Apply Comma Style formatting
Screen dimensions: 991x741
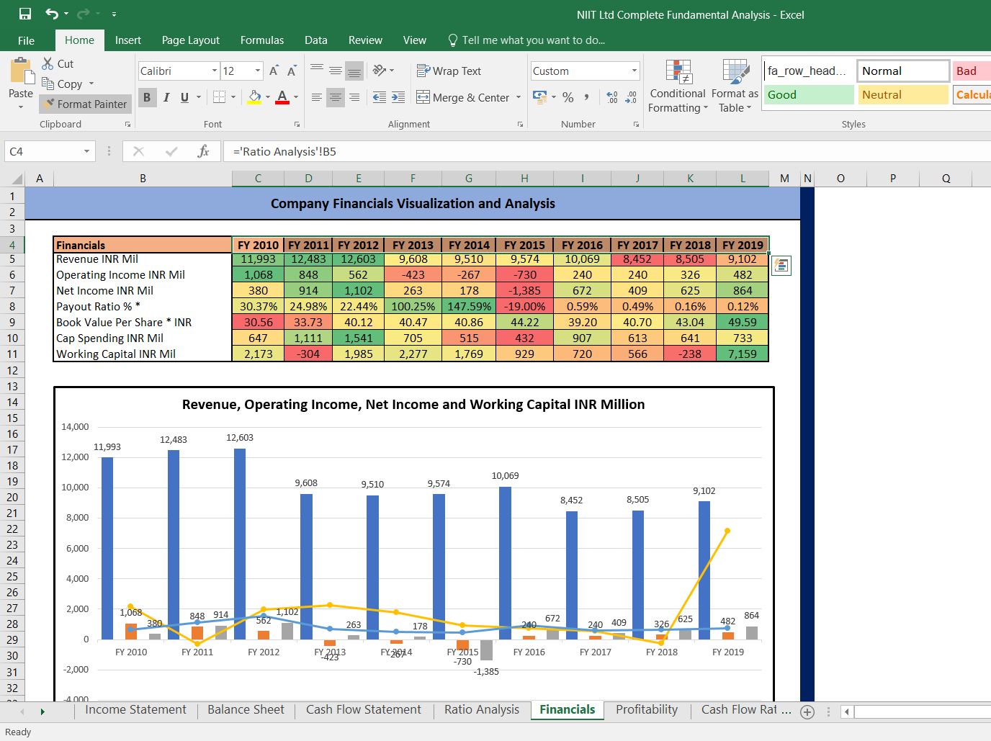tap(587, 97)
